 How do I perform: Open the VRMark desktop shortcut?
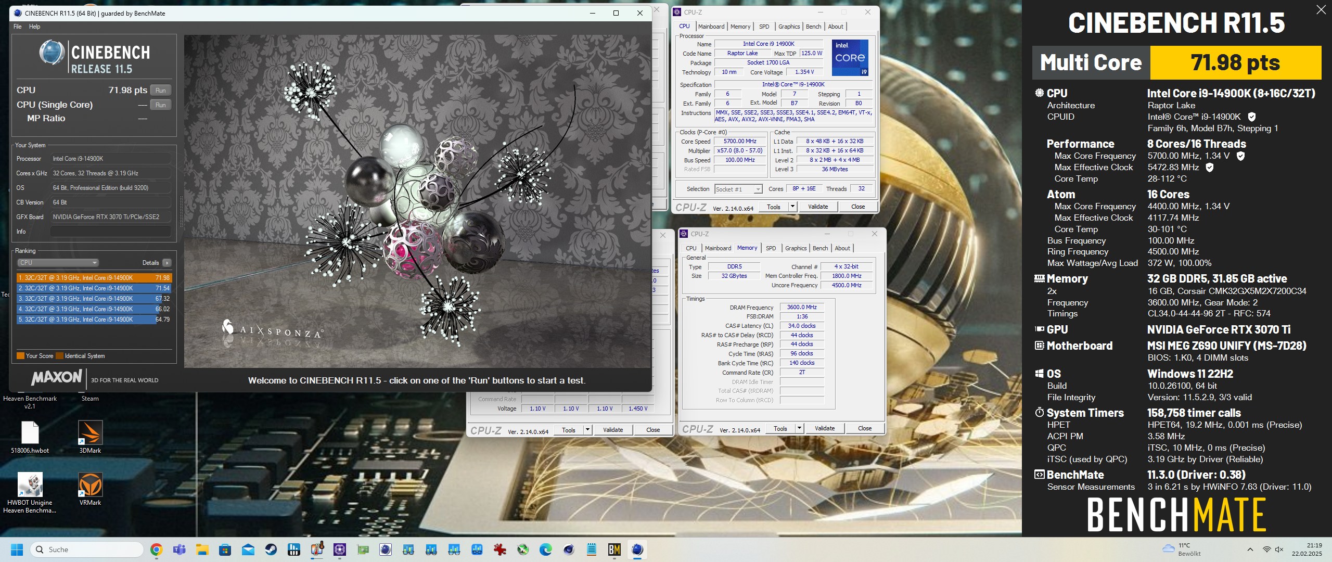(x=90, y=489)
